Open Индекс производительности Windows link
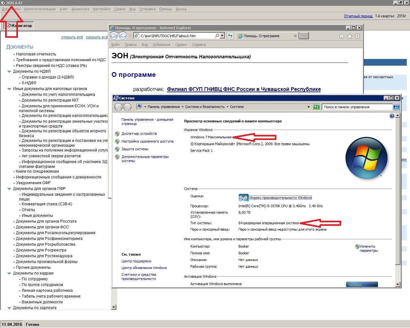410x328 pixels. (x=281, y=198)
